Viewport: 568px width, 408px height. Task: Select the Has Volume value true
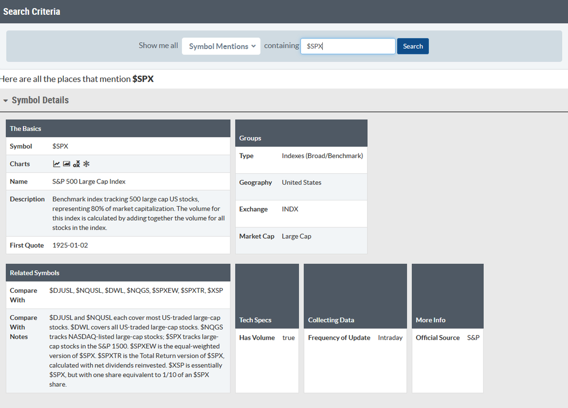point(289,338)
